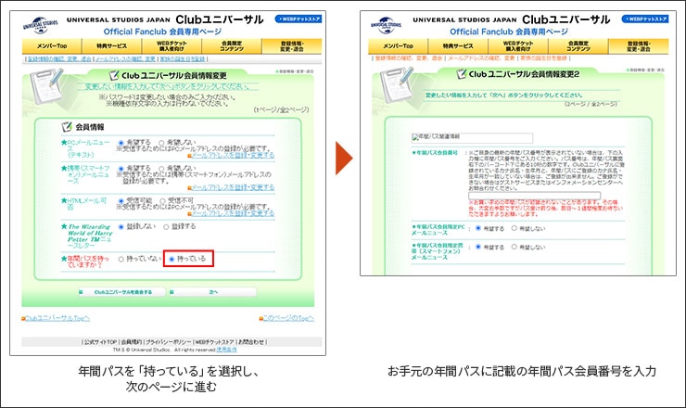Select 持っている for annual pass question
Screen dimensions: 686x408
click(171, 259)
